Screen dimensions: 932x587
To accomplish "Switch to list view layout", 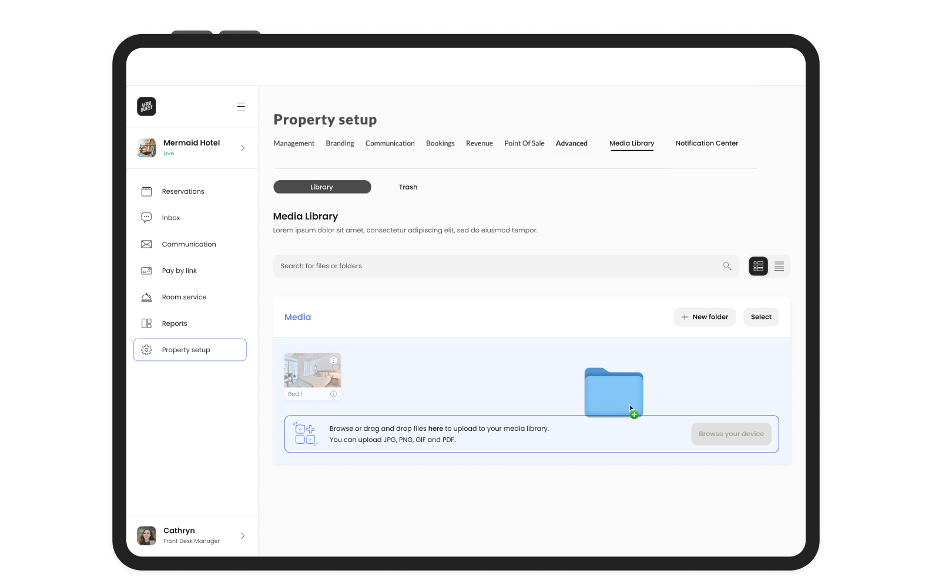I will click(779, 266).
